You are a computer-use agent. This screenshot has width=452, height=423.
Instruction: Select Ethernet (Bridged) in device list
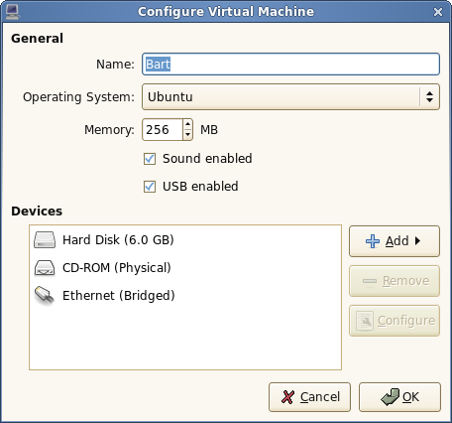coord(185,295)
